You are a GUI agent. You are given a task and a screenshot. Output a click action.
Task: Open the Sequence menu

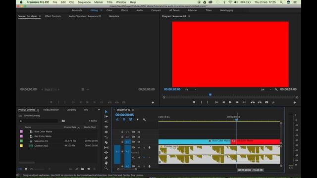pyautogui.click(x=84, y=2)
